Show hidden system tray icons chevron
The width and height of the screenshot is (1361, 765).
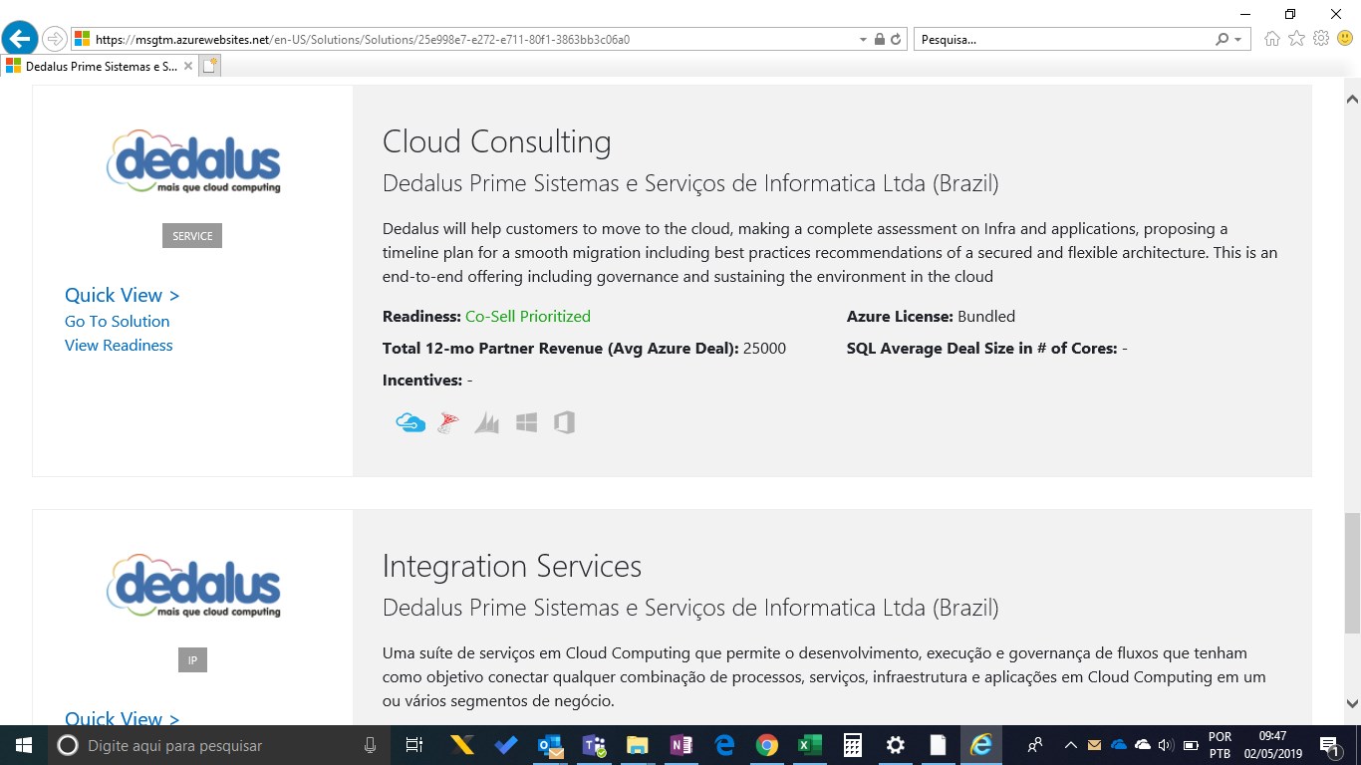click(1070, 745)
